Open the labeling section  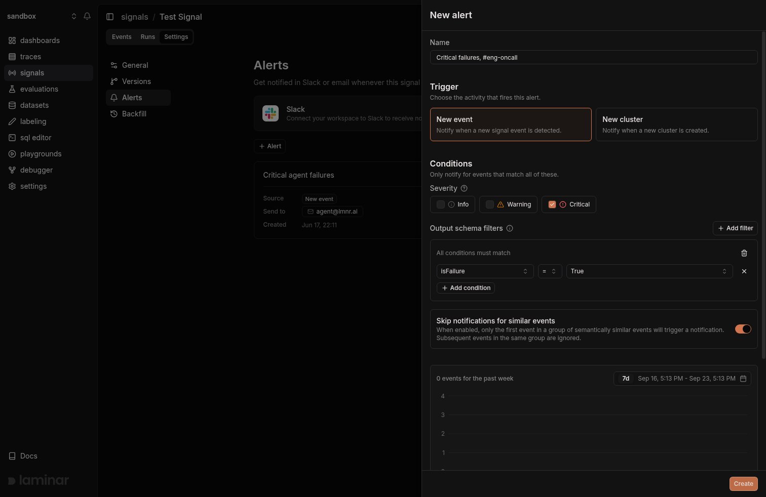pos(48,121)
